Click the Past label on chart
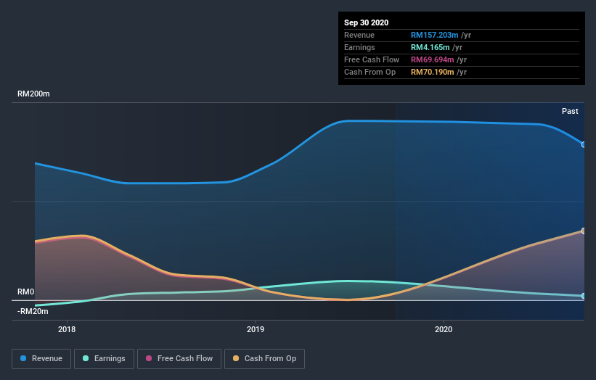The height and width of the screenshot is (380, 596). 570,111
